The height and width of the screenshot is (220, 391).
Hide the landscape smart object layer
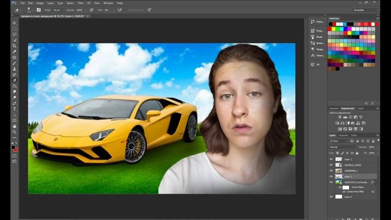[x=331, y=182]
